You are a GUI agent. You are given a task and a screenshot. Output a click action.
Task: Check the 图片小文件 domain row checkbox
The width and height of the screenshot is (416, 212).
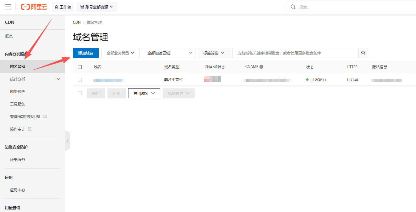click(x=80, y=80)
